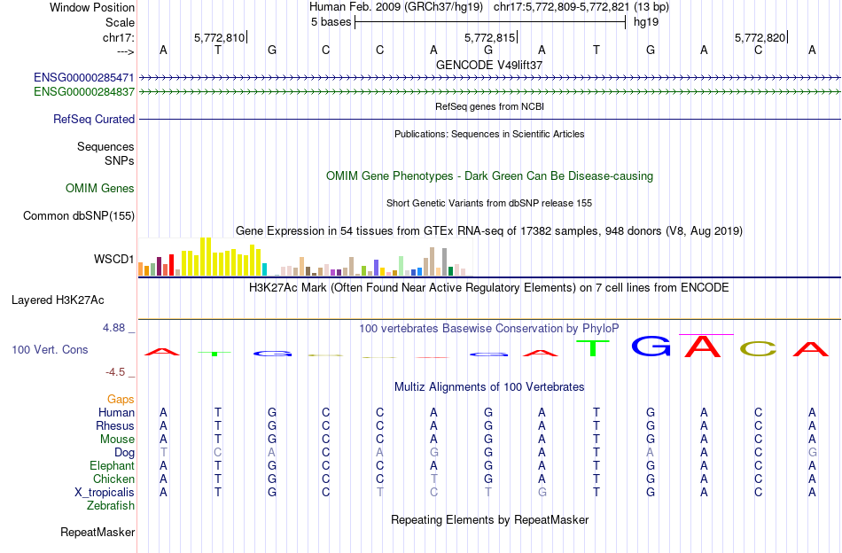Image resolution: width=842 pixels, height=553 pixels.
Task: Click the OMIM Gene Phenotypes title
Action: pyautogui.click(x=490, y=176)
